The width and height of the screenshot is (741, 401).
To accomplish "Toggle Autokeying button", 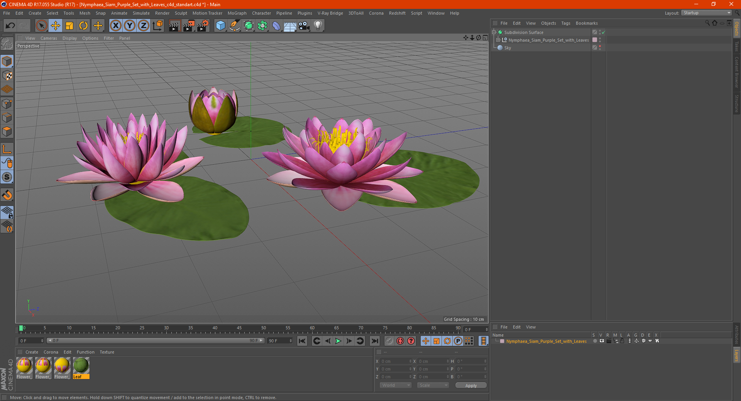I will pos(400,341).
